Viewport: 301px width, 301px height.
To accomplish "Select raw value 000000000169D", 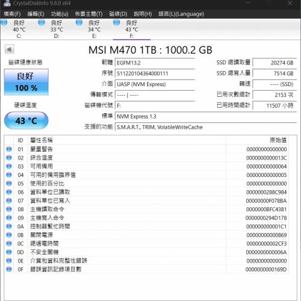I will (x=266, y=270).
